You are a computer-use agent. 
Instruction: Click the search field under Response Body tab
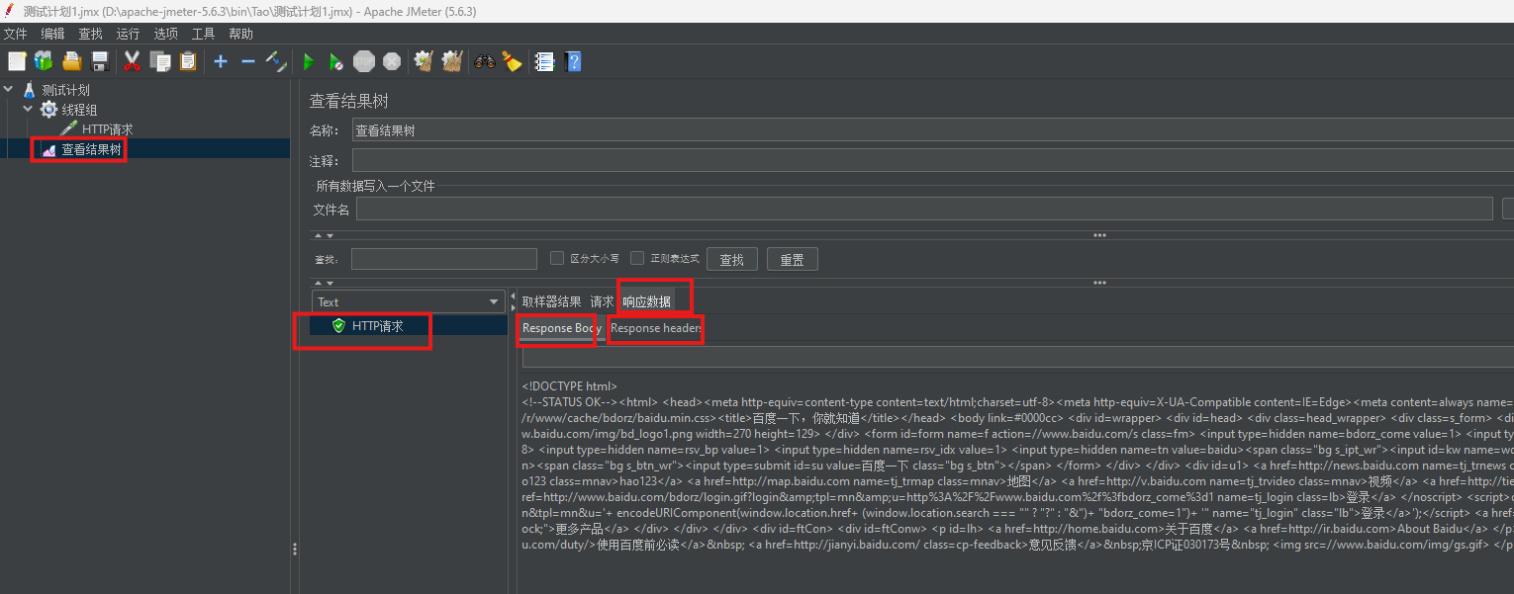(1017, 357)
